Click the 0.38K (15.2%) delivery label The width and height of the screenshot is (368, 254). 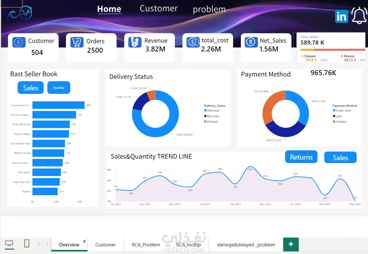coord(124,97)
